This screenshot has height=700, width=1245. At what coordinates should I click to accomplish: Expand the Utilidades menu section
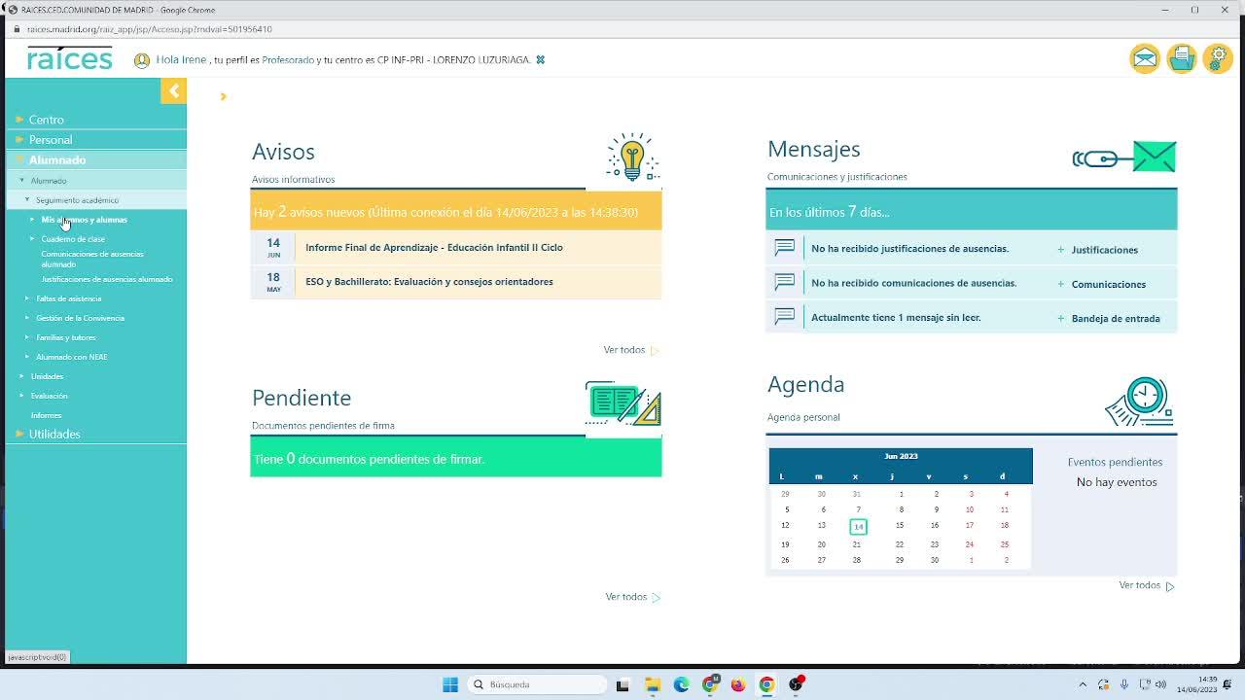(53, 434)
